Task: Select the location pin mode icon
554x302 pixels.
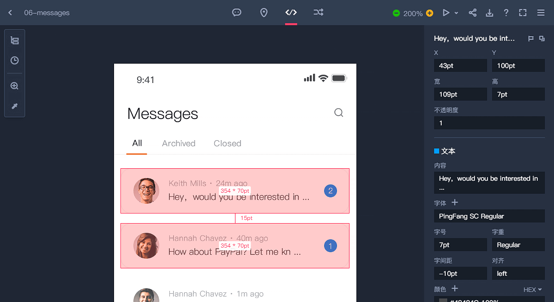Action: pos(264,12)
